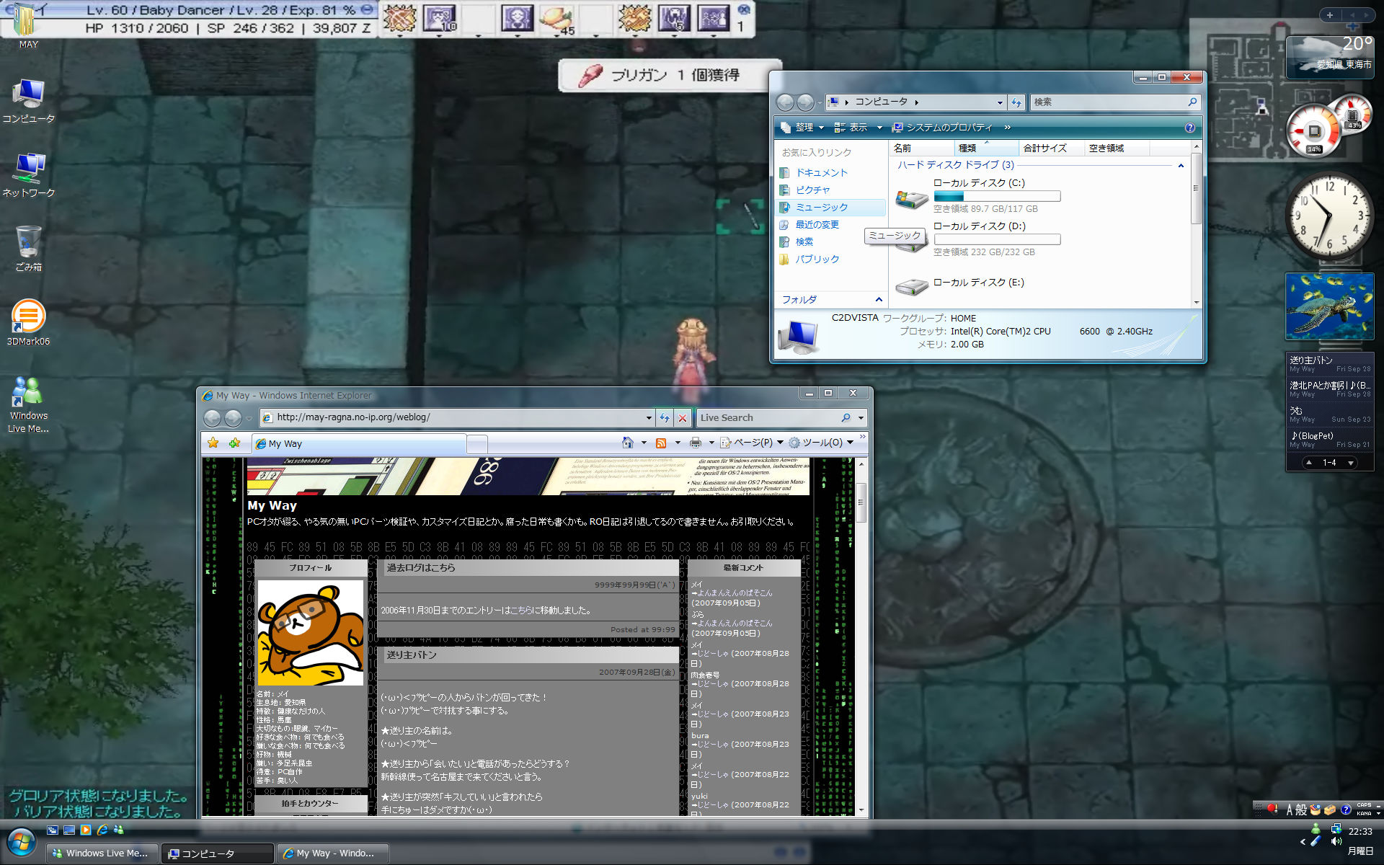1384x865 pixels.
Task: Click the Print icon in IE toolbar
Action: (x=695, y=443)
